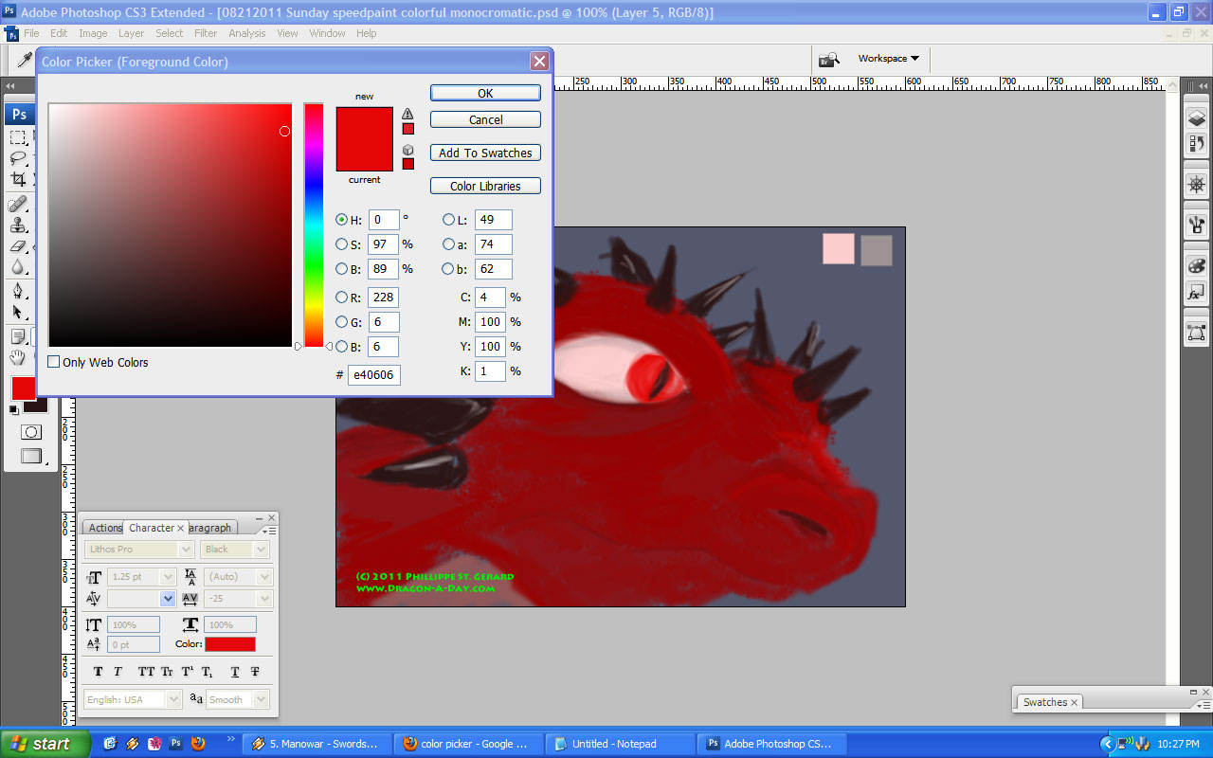This screenshot has height=758, width=1213.
Task: Enable the Only Web Colors checkbox
Action: pos(54,362)
